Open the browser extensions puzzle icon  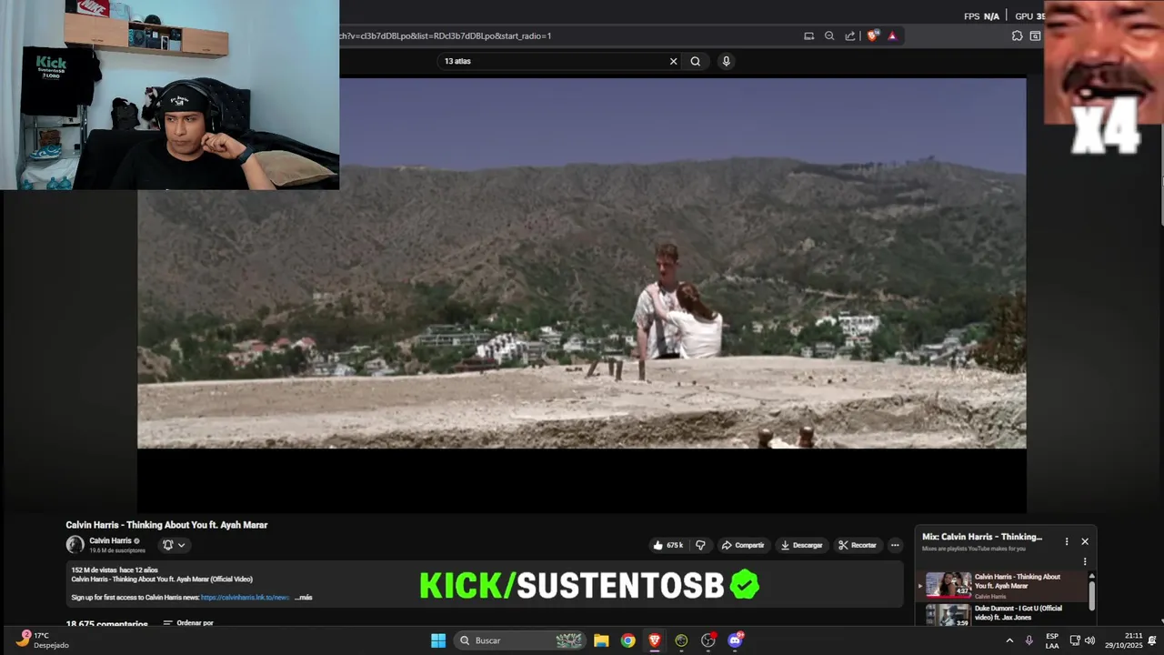pyautogui.click(x=1017, y=36)
